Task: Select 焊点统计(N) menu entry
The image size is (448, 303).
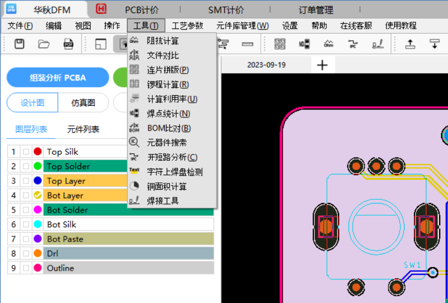Action: (172, 114)
